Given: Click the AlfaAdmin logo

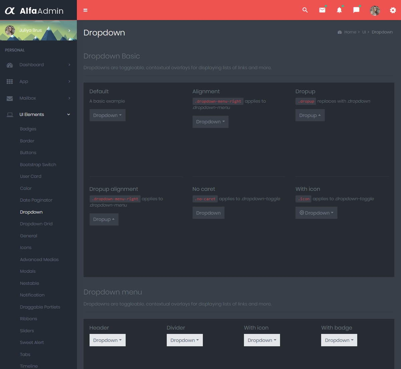Looking at the screenshot, I should pos(34,11).
